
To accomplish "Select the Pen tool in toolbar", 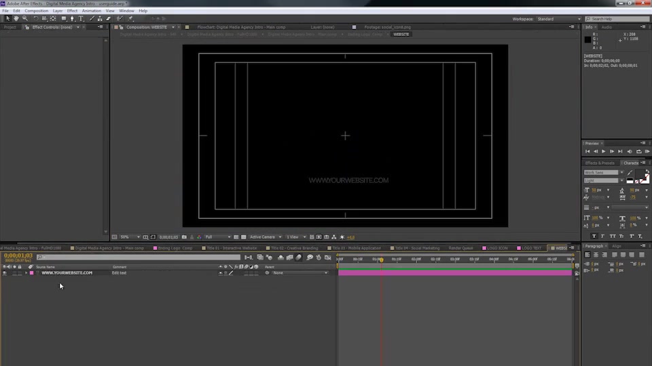I will coord(73,19).
